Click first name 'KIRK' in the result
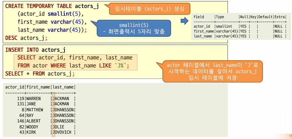This screenshot has width=292, height=139. 31,132
